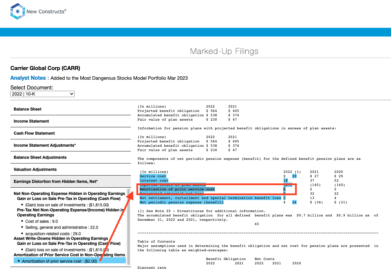Click the Marked-Up Filings page title
The image size is (391, 269).
224,51
